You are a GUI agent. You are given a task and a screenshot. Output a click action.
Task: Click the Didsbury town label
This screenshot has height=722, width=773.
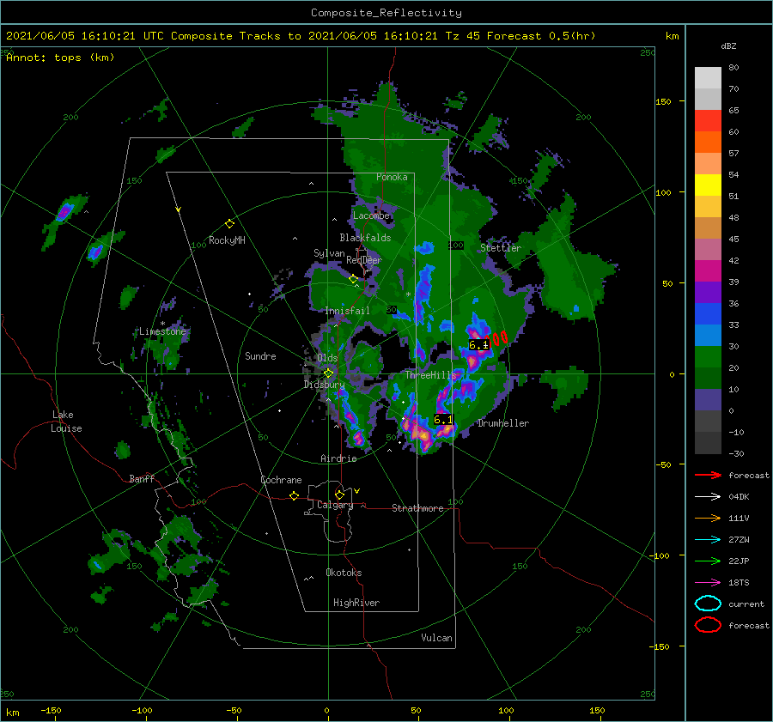tap(324, 385)
